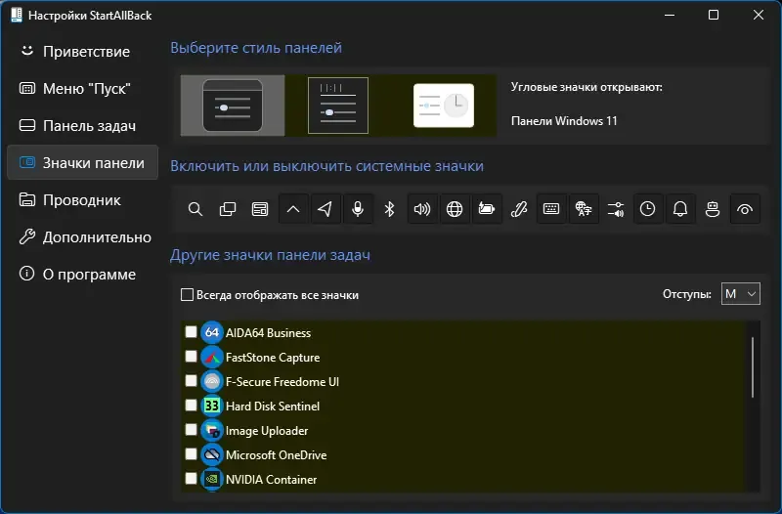782x514 pixels.
Task: Toggle the network globe system icon
Action: (x=455, y=209)
